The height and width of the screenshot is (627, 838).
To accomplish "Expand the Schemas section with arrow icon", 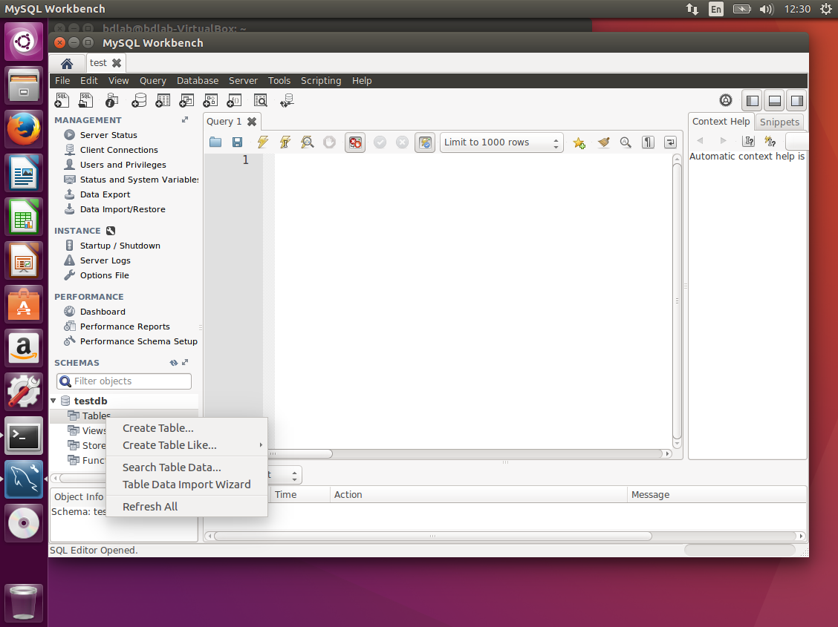I will click(185, 363).
